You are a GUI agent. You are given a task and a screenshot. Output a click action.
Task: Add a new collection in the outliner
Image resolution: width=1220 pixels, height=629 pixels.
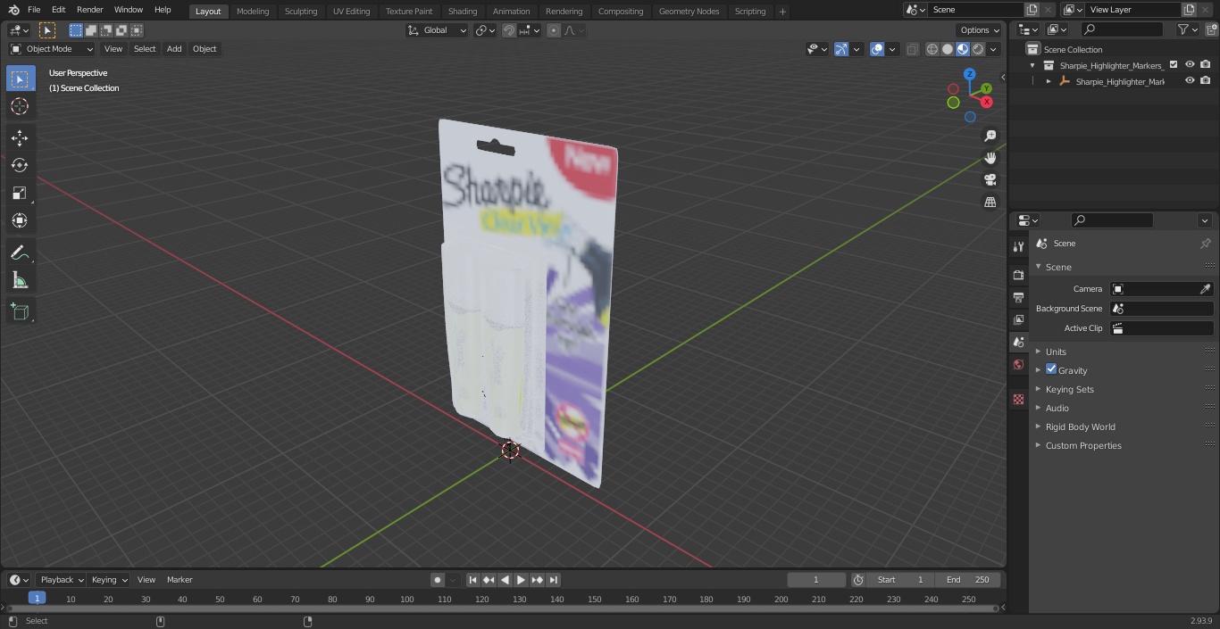coord(1211,29)
